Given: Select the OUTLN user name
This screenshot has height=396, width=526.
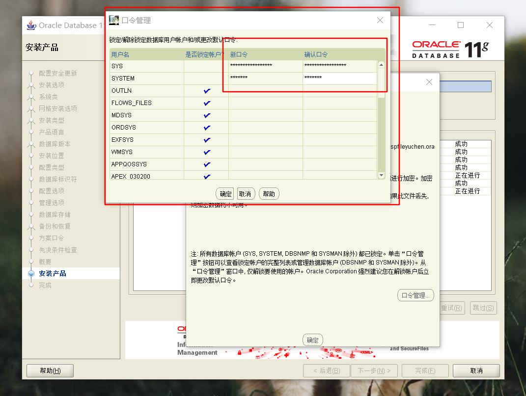Looking at the screenshot, I should 121,90.
